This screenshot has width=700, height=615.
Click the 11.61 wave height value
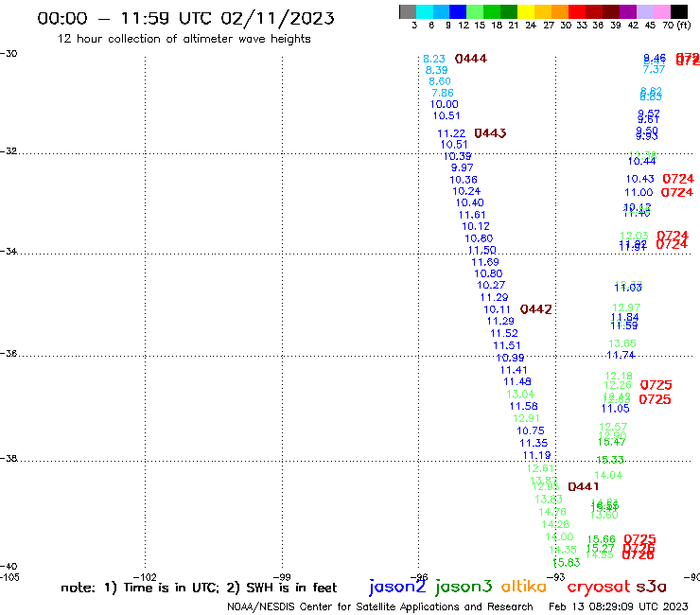472,215
